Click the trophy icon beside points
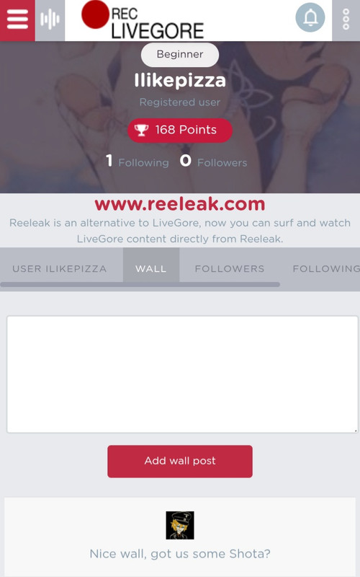Screen dimensions: 360x577 [x=141, y=130]
